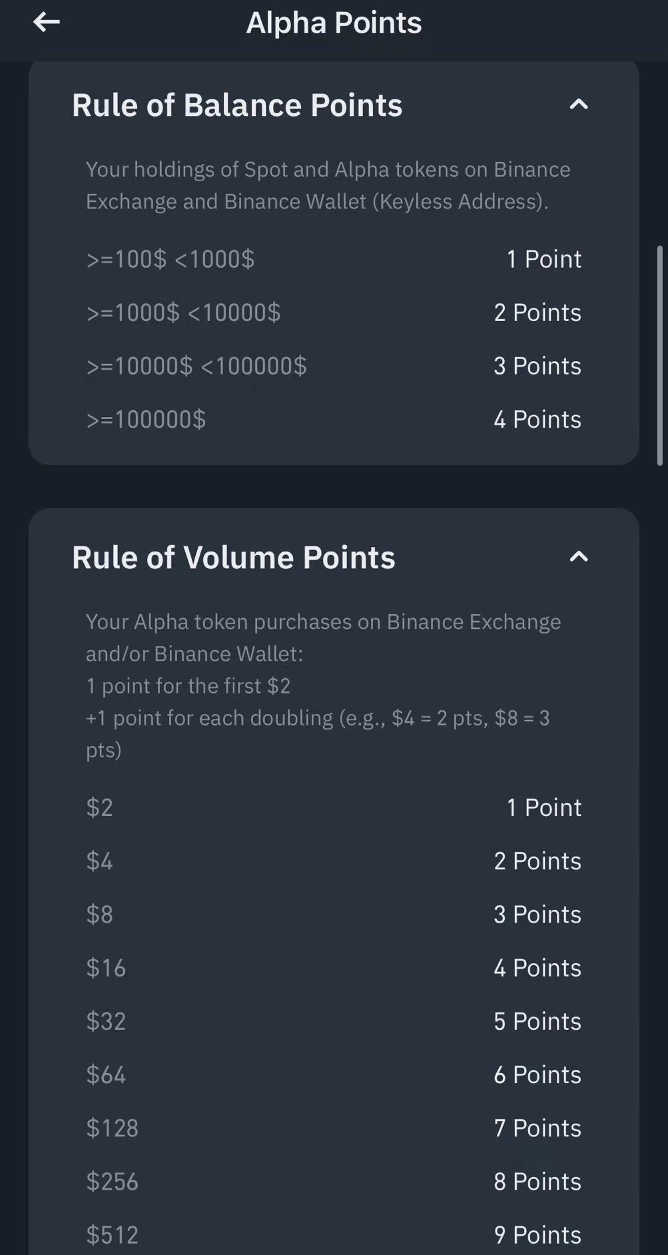The image size is (668, 1255).
Task: Click the Alpha Points page title
Action: click(334, 23)
